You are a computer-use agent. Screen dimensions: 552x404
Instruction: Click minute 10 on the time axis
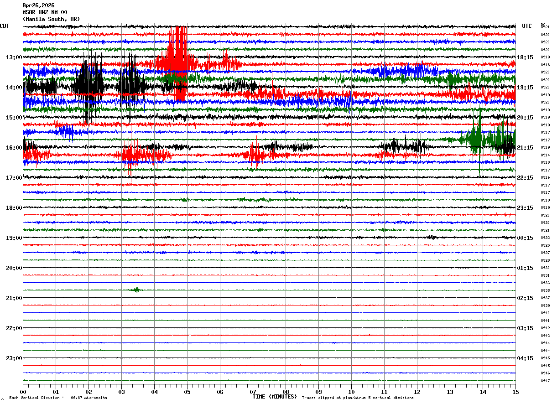point(351,392)
